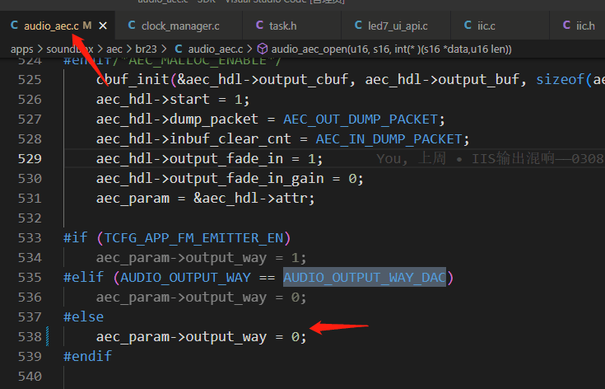This screenshot has width=605, height=389.
Task: Click AEC_IN_DUMP_PACKET macro
Action: pos(389,139)
